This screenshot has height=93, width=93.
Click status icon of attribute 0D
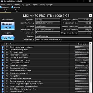click(3, 79)
